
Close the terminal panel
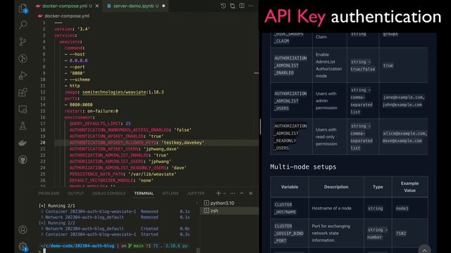[251, 193]
